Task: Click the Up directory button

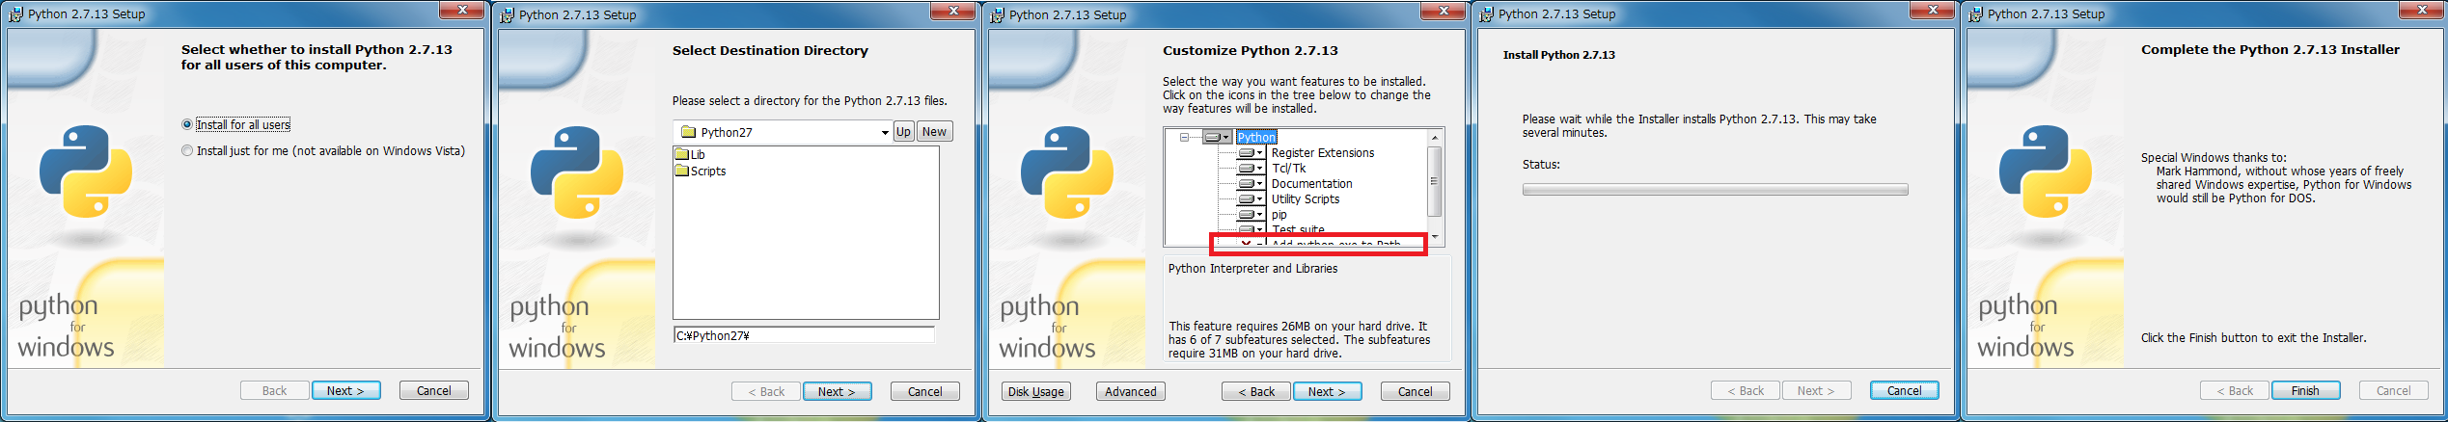Action: coord(903,131)
